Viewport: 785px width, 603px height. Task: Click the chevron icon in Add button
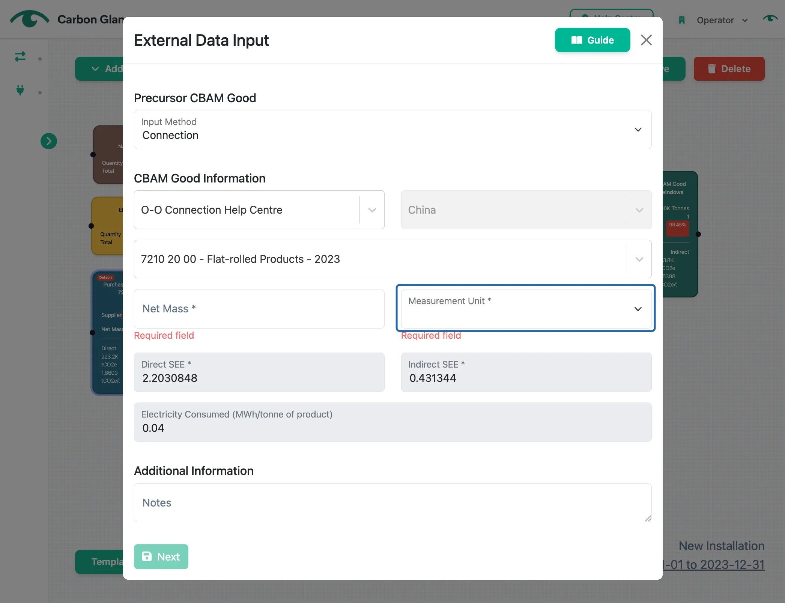pos(95,69)
